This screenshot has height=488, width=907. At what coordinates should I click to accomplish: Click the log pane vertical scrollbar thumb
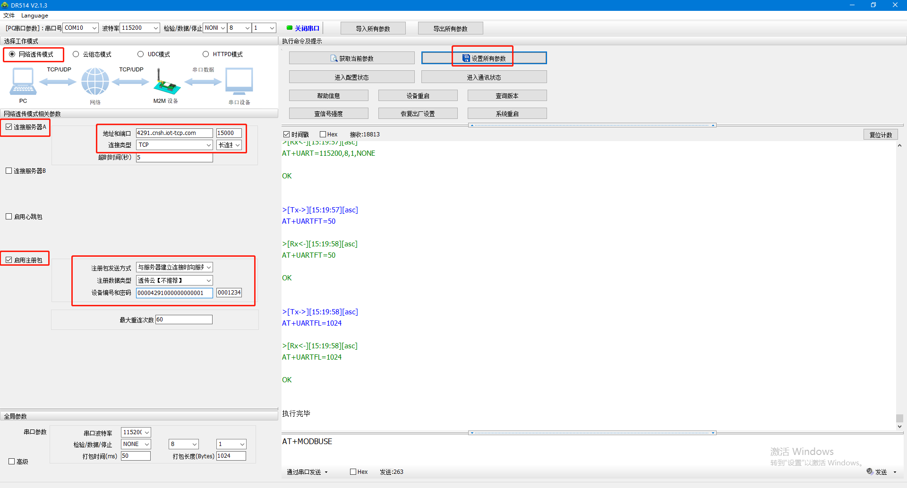click(x=899, y=418)
